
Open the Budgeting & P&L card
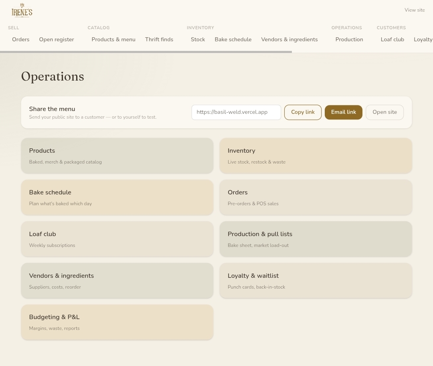pyautogui.click(x=117, y=322)
